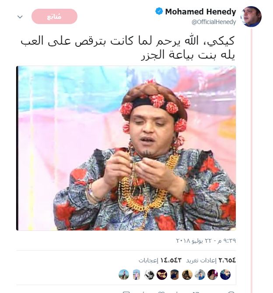
Task: Click the Arabic tweet text starting with كيكي
Action: coord(127,48)
